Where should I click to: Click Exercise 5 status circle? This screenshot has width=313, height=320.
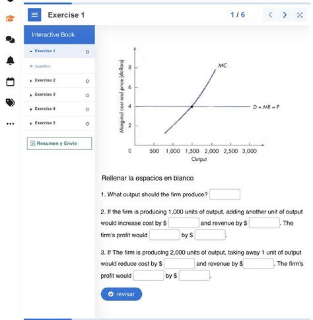pos(87,124)
